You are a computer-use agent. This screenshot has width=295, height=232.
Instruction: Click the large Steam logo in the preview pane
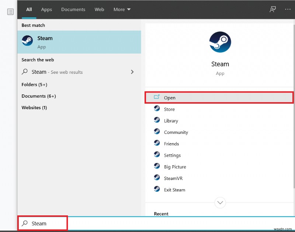coord(220,42)
